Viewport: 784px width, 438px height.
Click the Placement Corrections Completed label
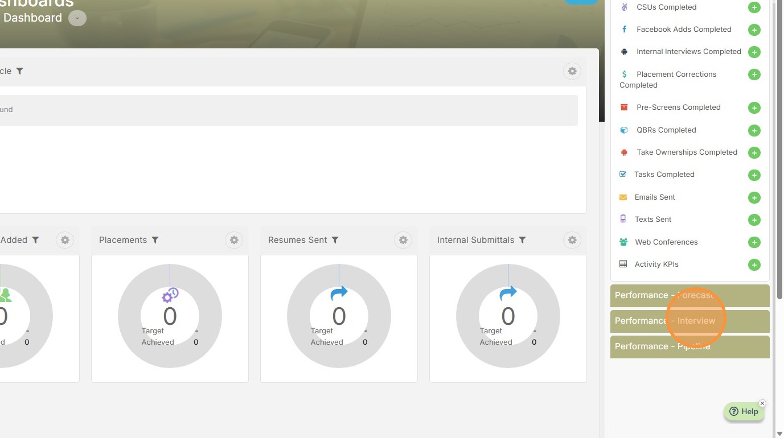coord(668,80)
